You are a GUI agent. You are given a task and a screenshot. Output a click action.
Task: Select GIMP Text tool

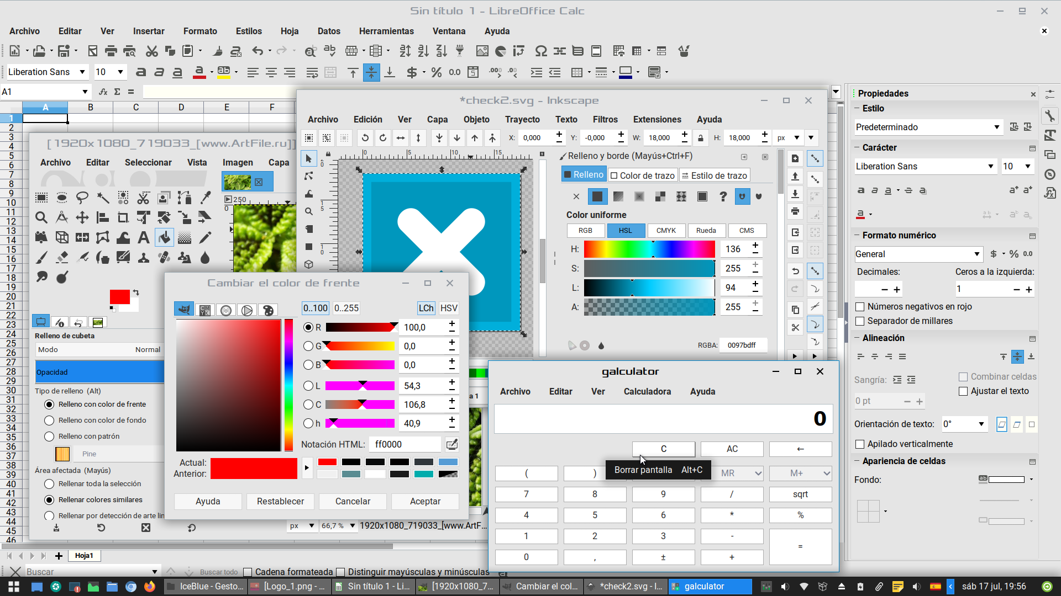pyautogui.click(x=144, y=238)
